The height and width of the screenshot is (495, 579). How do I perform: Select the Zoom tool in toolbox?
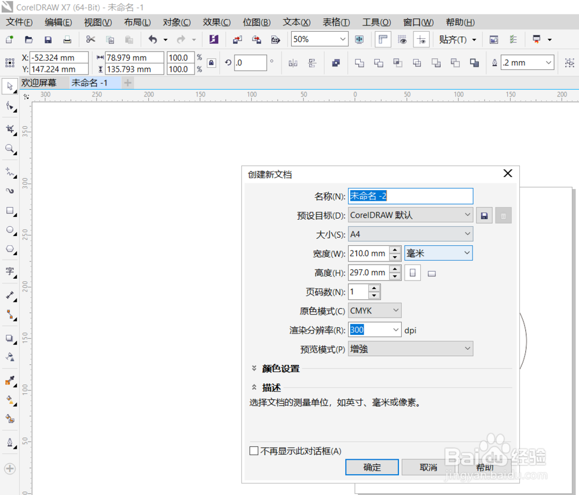(x=10, y=149)
